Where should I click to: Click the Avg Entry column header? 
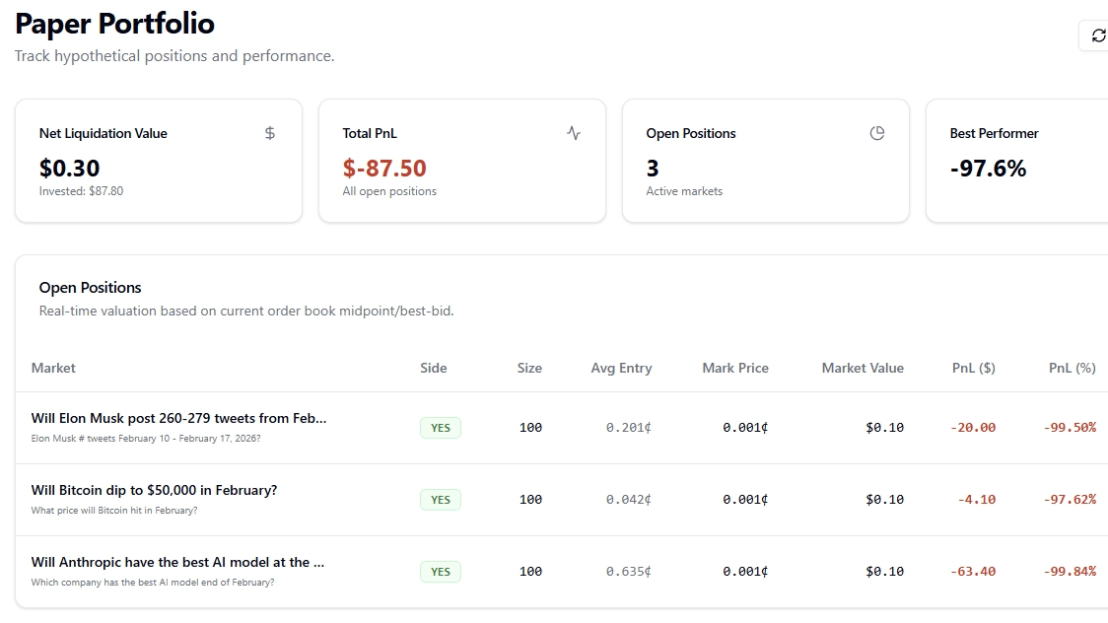[621, 368]
